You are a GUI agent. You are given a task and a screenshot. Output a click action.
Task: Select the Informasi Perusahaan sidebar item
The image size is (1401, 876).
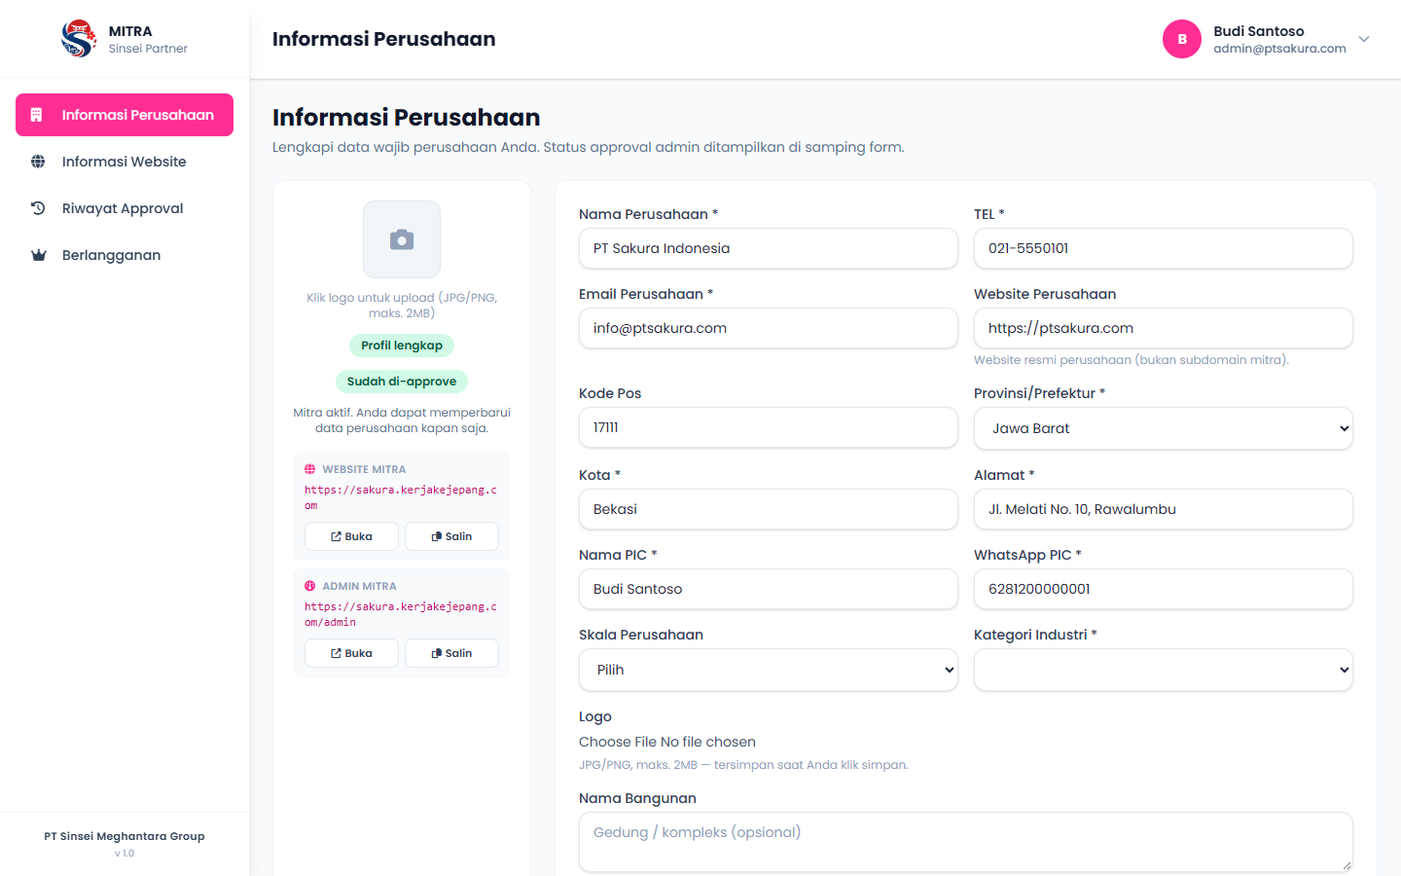125,115
